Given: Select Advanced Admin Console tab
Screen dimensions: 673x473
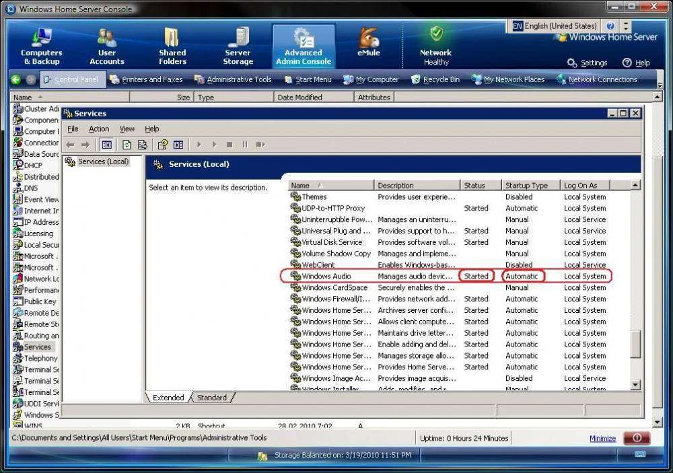Looking at the screenshot, I should point(304,46).
